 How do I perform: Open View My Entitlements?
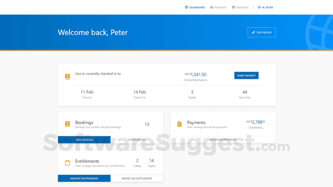[84, 178]
